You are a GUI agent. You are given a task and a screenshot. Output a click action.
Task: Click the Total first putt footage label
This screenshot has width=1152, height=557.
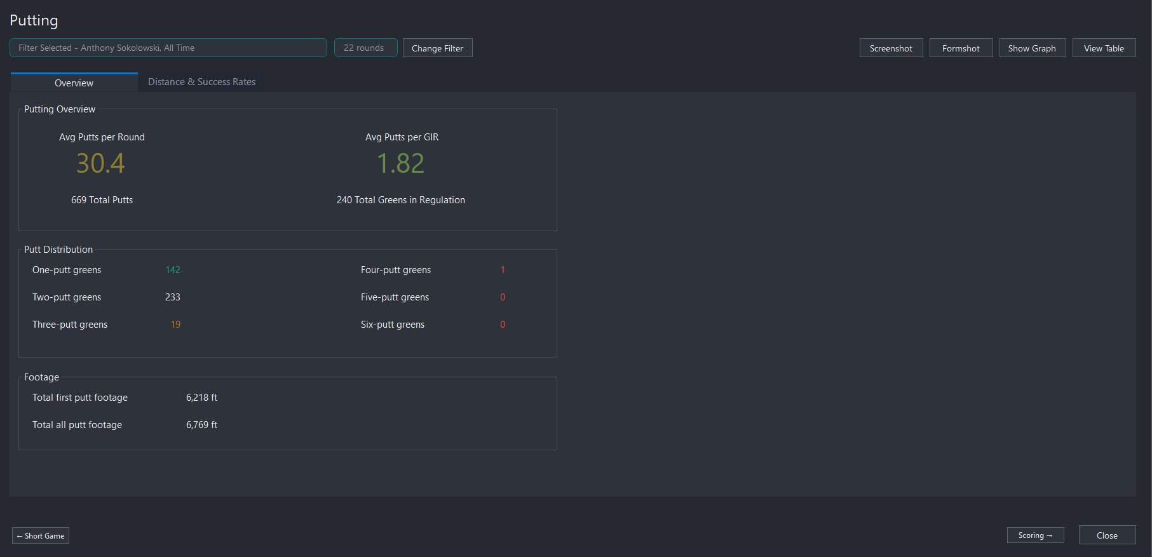[80, 398]
